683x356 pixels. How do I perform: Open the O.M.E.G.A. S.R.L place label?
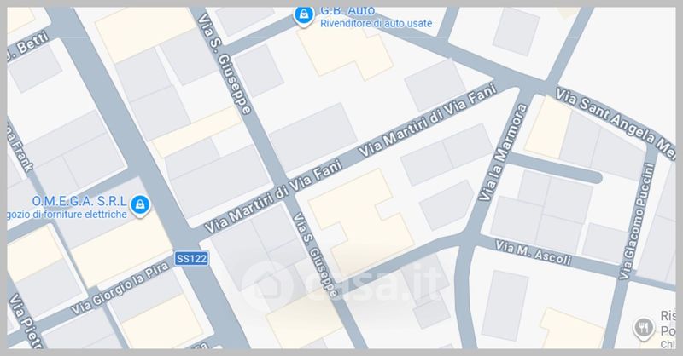[79, 201]
